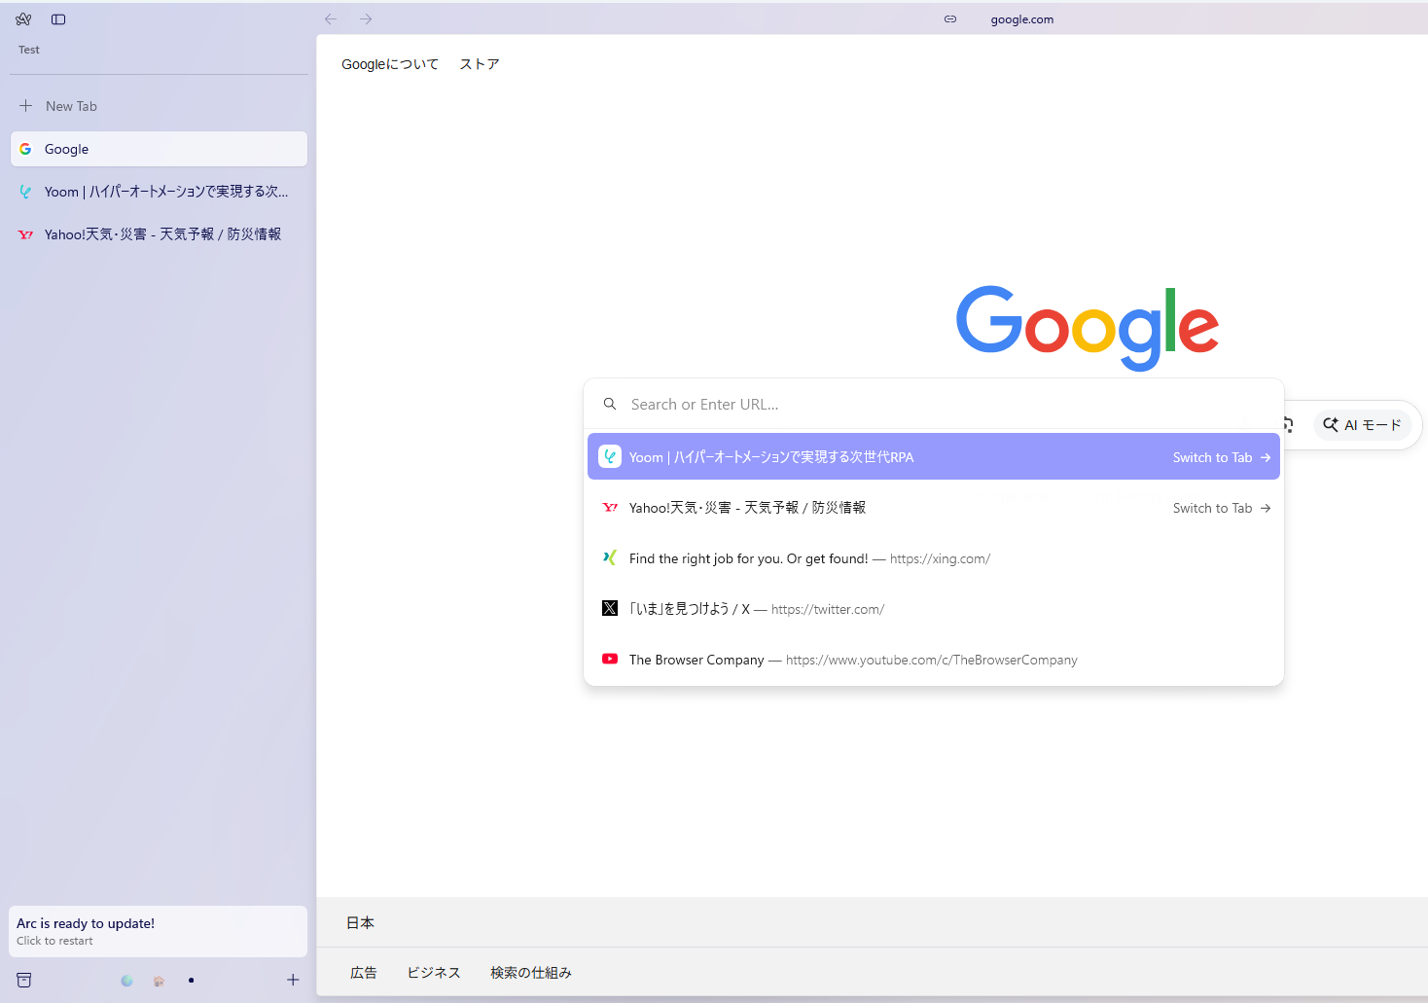
Task: Open the ストア link
Action: (480, 64)
